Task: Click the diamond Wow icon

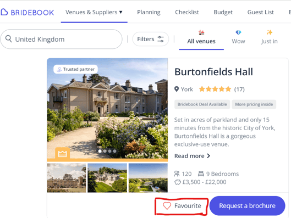Action: (x=238, y=32)
